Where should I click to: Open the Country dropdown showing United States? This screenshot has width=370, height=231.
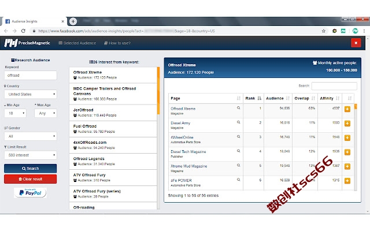click(31, 94)
